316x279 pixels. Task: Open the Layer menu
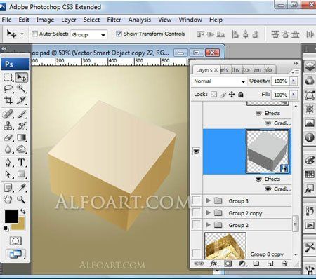69,20
